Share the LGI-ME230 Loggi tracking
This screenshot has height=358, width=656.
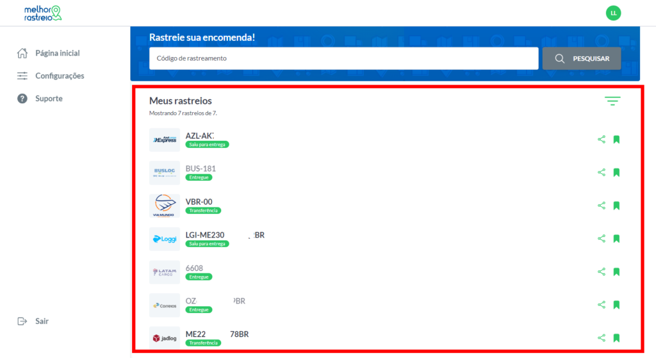pos(601,238)
